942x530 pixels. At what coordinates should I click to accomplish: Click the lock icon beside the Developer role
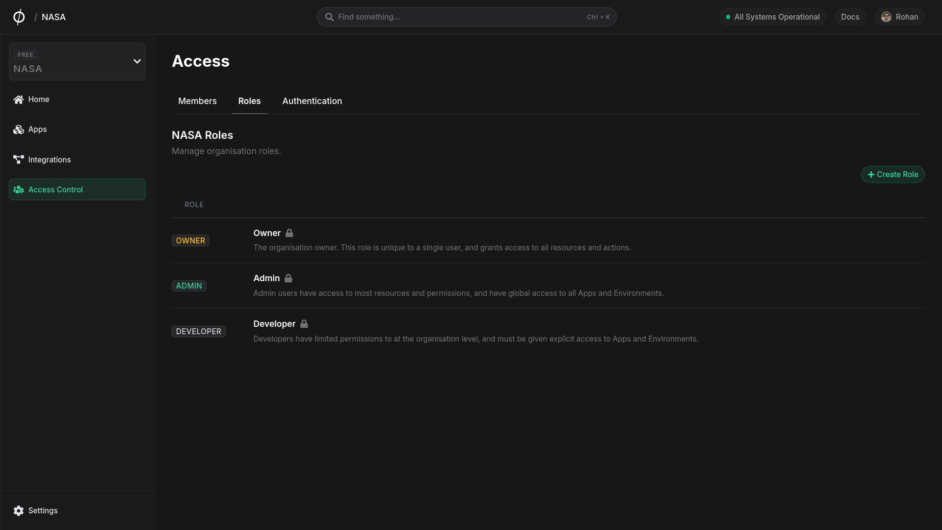[x=304, y=324]
